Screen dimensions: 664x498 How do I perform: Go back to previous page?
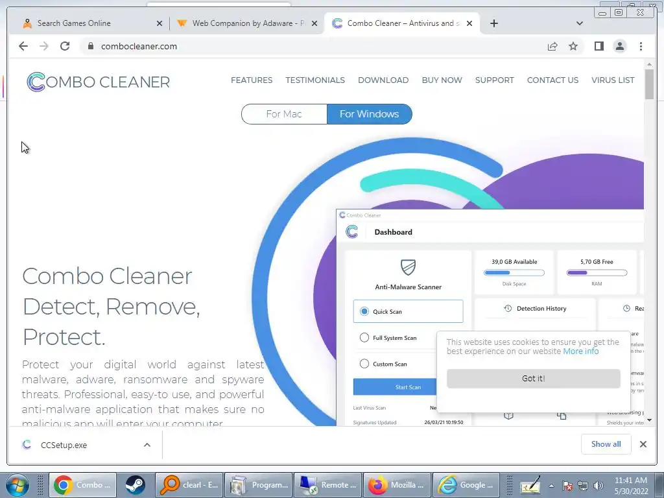tap(23, 46)
